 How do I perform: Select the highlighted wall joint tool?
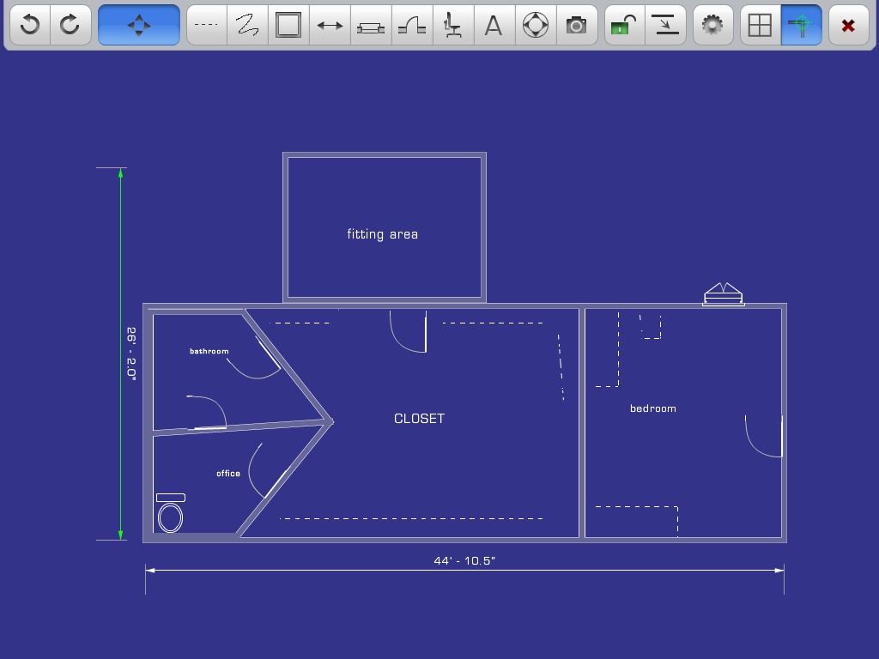coord(800,25)
